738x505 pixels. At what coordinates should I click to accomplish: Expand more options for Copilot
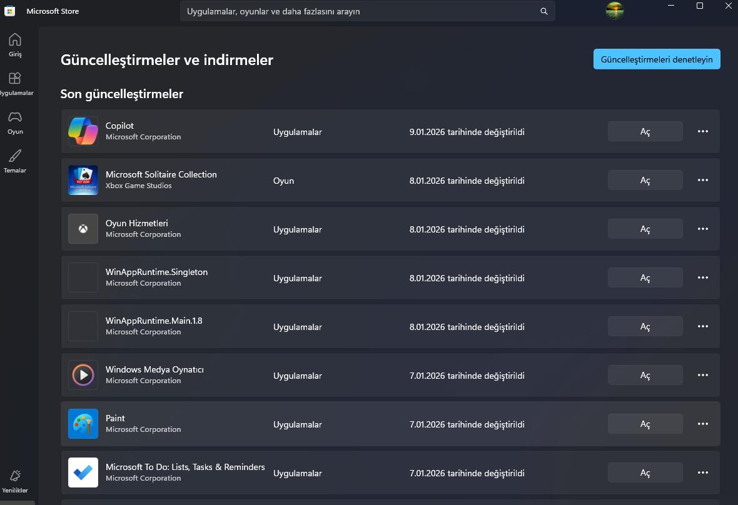point(703,131)
